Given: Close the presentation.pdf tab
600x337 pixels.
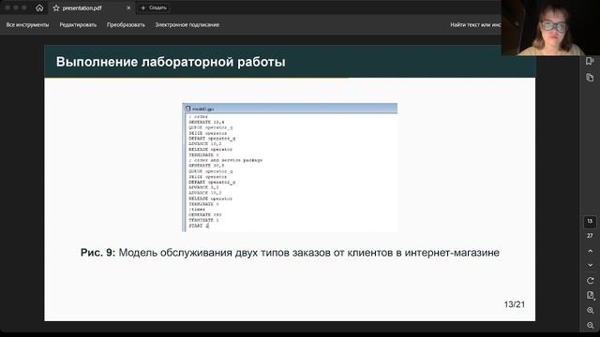Looking at the screenshot, I should coord(128,8).
